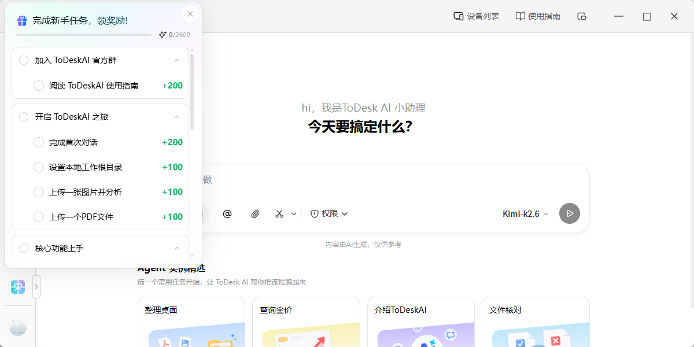Click the sparkle points icon next to 0/2600
Viewport: 694px width, 347px height.
tap(163, 35)
